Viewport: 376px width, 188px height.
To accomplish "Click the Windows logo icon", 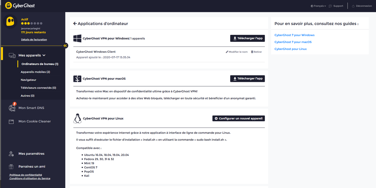I will [x=77, y=38].
